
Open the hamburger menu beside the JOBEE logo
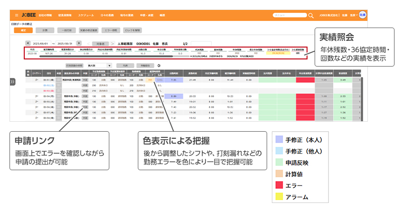[x=17, y=15]
